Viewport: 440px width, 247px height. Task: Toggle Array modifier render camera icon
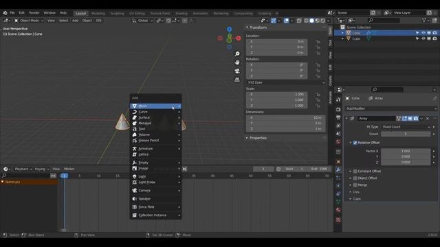pos(415,119)
